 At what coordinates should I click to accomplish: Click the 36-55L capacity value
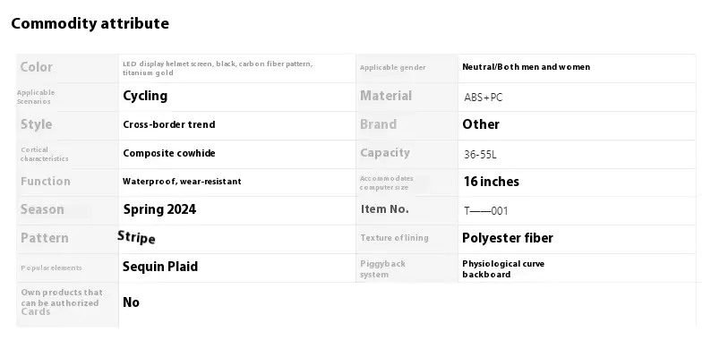pyautogui.click(x=480, y=155)
